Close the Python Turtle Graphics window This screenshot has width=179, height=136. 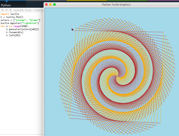coord(46,4)
